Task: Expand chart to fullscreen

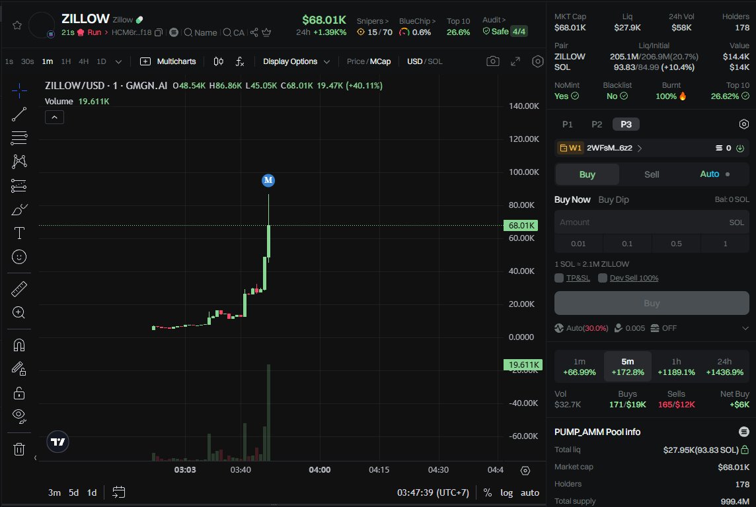Action: pyautogui.click(x=515, y=61)
